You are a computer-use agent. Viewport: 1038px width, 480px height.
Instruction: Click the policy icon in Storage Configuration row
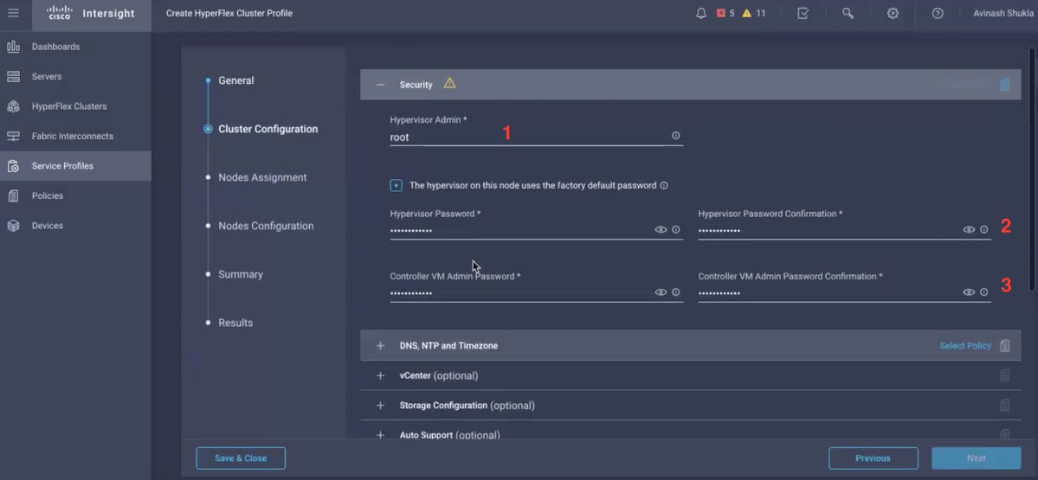[1005, 406]
